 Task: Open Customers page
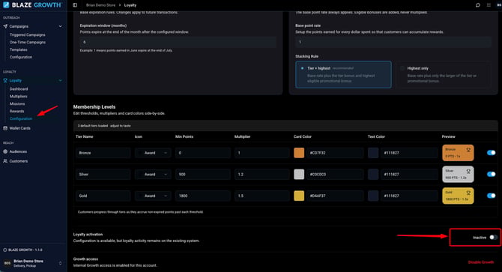(x=18, y=161)
